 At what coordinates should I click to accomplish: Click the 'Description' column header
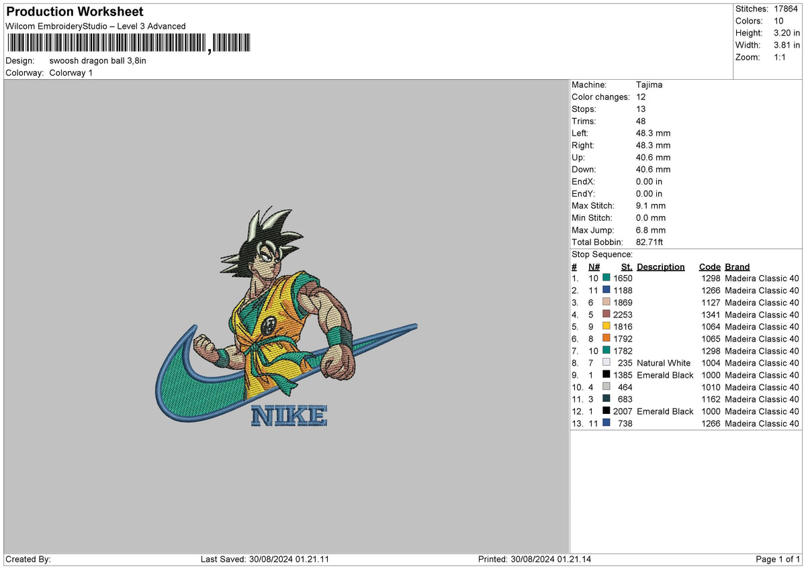click(x=661, y=266)
